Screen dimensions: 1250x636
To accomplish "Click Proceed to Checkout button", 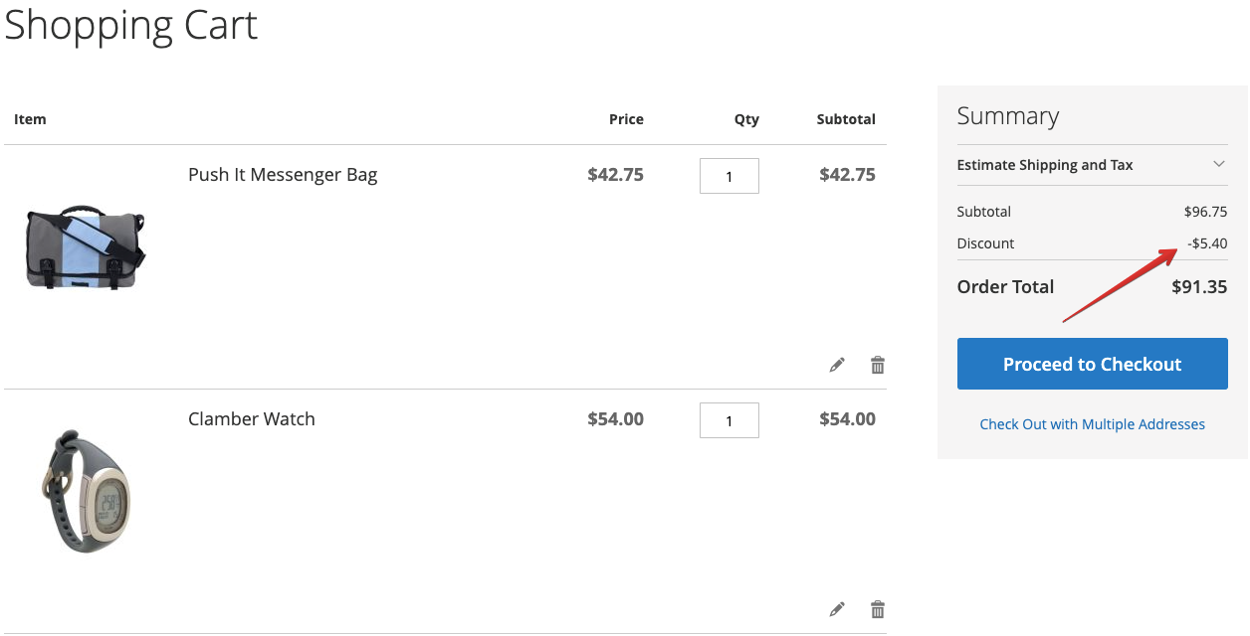I will pyautogui.click(x=1092, y=364).
